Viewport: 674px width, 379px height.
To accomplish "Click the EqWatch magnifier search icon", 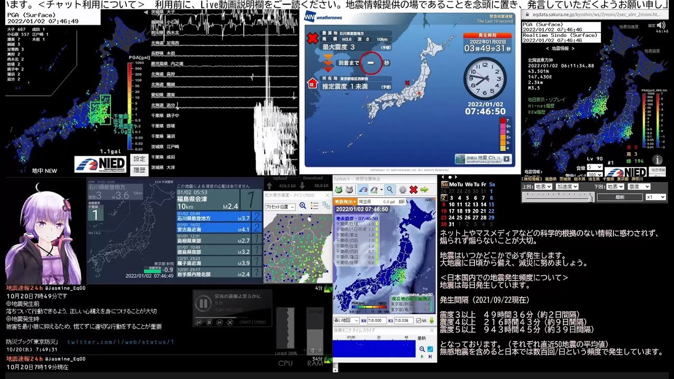I will pyautogui.click(x=390, y=189).
